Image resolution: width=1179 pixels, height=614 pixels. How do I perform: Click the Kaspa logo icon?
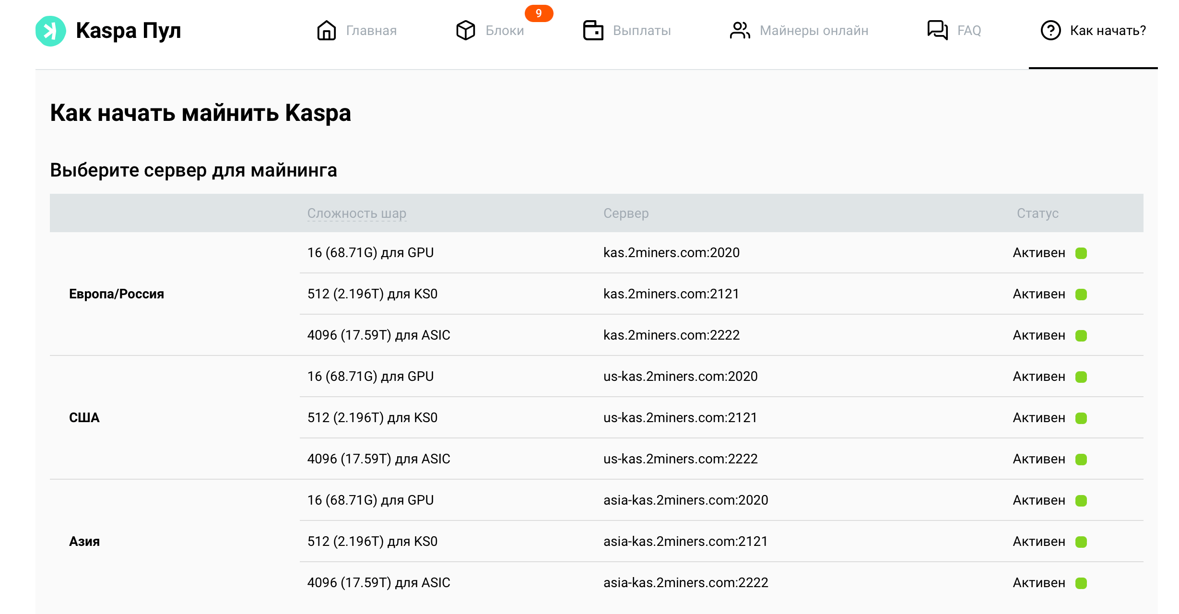(x=51, y=31)
